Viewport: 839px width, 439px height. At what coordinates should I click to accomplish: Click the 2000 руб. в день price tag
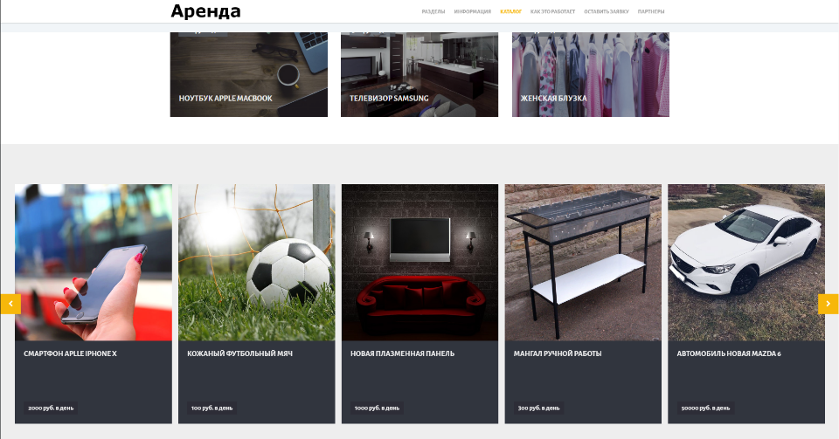pos(51,408)
